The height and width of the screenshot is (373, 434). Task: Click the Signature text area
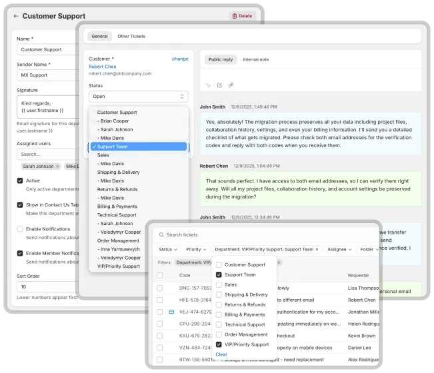point(48,107)
